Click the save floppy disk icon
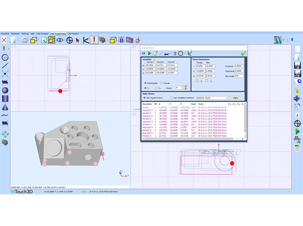This screenshot has height=226, width=303. click(x=298, y=64)
